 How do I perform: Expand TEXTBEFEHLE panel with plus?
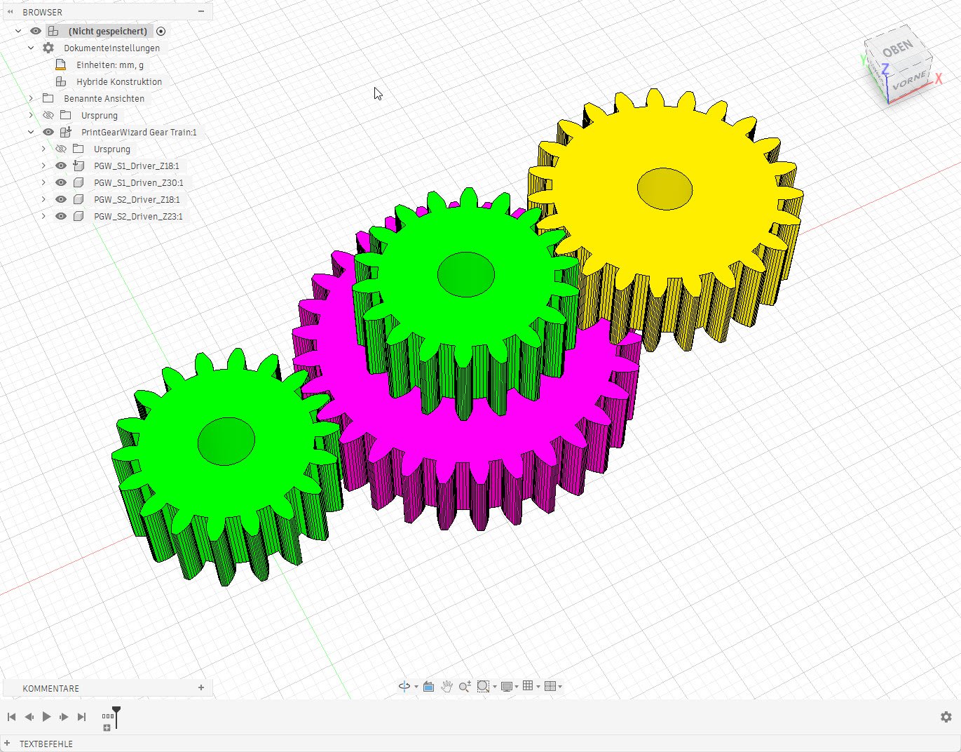(7, 744)
